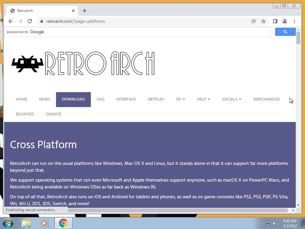Click the address bar URL

pyautogui.click(x=76, y=21)
